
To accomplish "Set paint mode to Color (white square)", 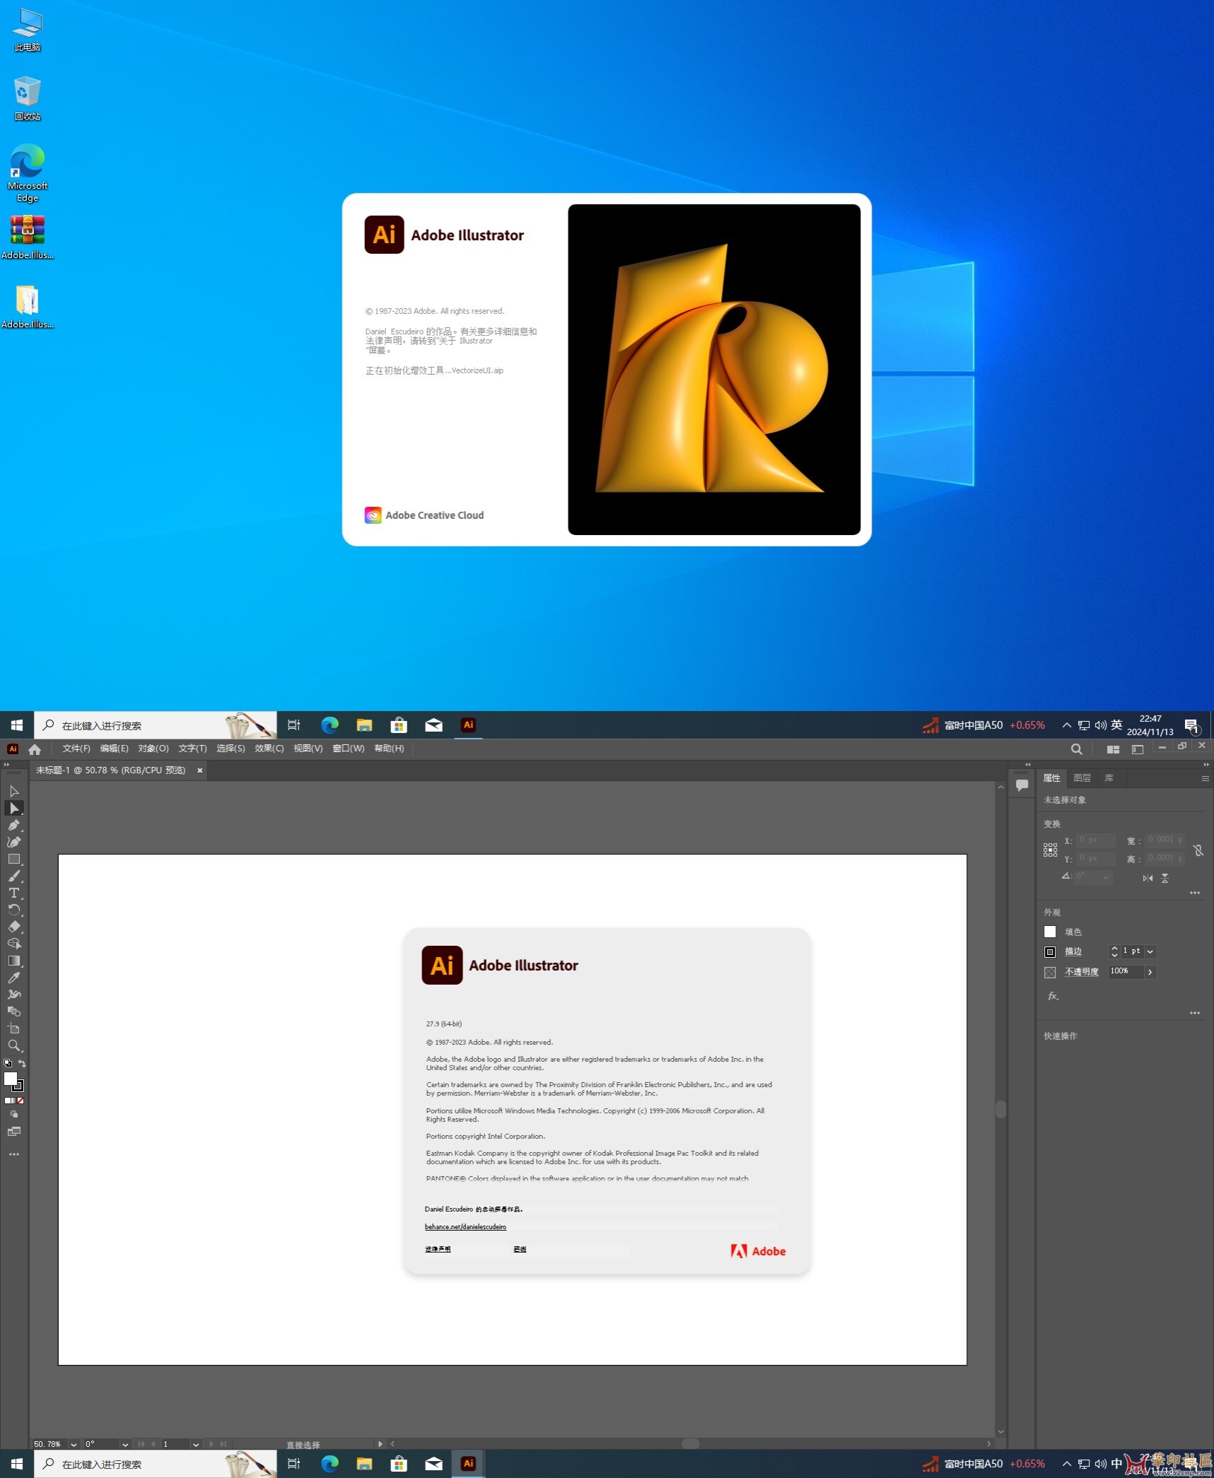I will click(7, 1101).
